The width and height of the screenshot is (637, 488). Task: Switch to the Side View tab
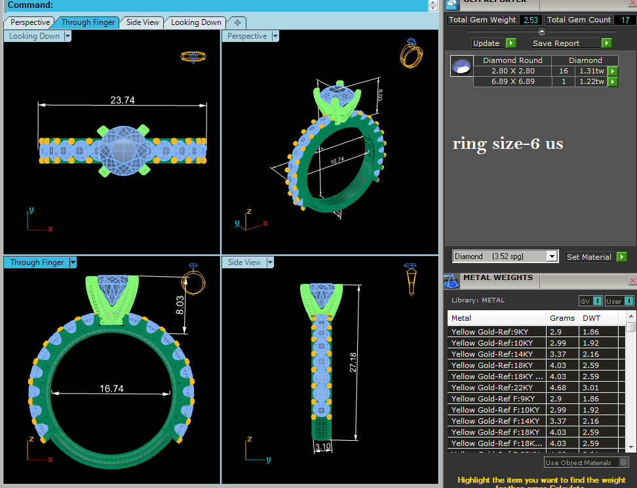[142, 22]
